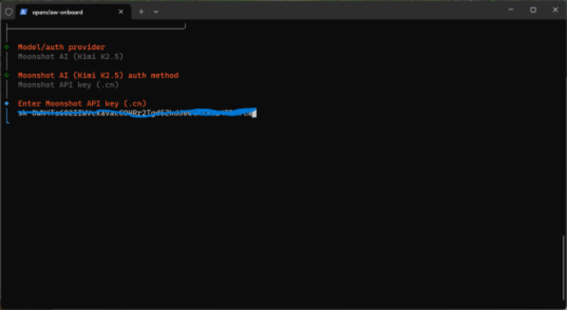Click the "Model/auth provider" heading

coord(61,47)
